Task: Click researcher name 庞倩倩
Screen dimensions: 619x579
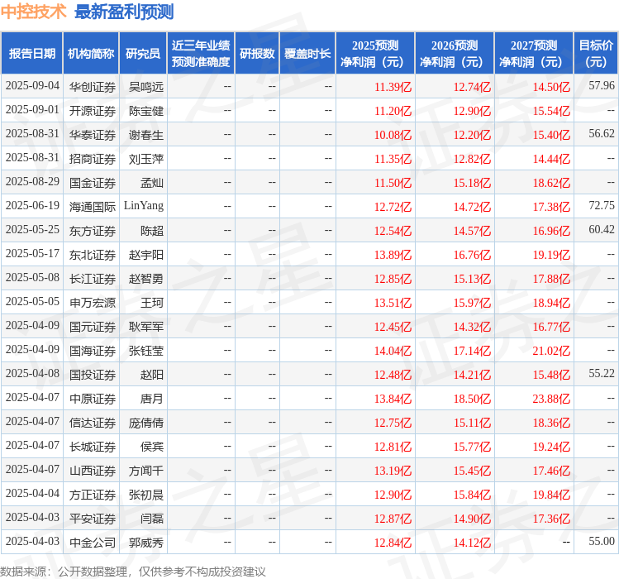Action: (146, 423)
